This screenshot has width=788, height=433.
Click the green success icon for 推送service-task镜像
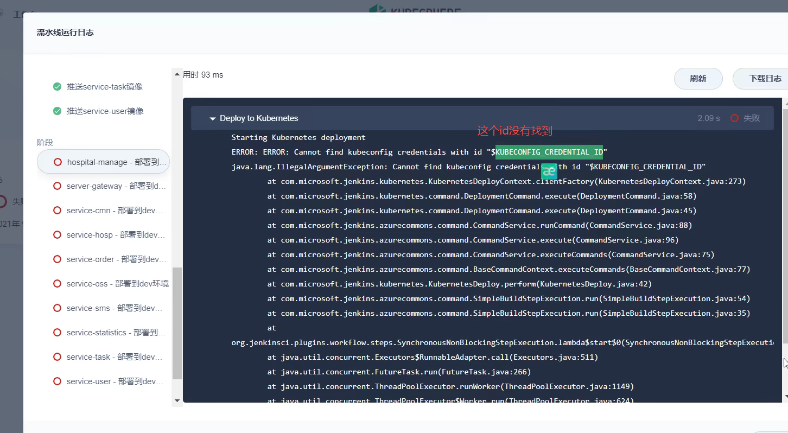(x=57, y=87)
